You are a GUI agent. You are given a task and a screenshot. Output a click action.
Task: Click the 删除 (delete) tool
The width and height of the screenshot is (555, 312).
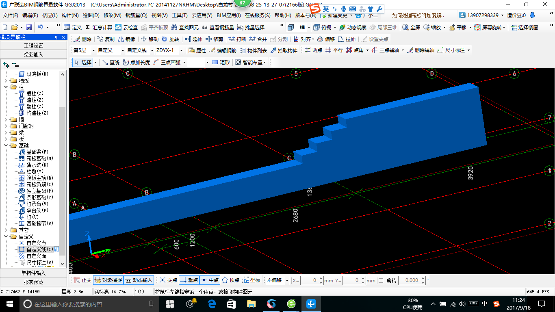pos(83,39)
